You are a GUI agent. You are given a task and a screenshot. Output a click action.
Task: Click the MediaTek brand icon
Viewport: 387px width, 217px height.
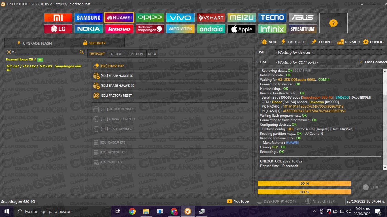tap(180, 29)
